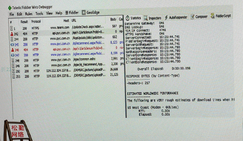Image resolution: width=243 pixels, height=141 pixels.
Task: Open the File menu
Action: click(12, 14)
